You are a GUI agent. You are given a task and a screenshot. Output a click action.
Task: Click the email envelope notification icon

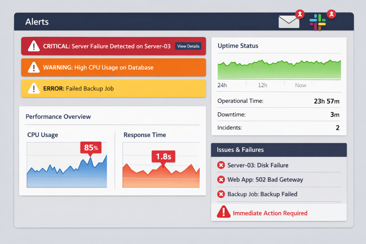click(289, 22)
